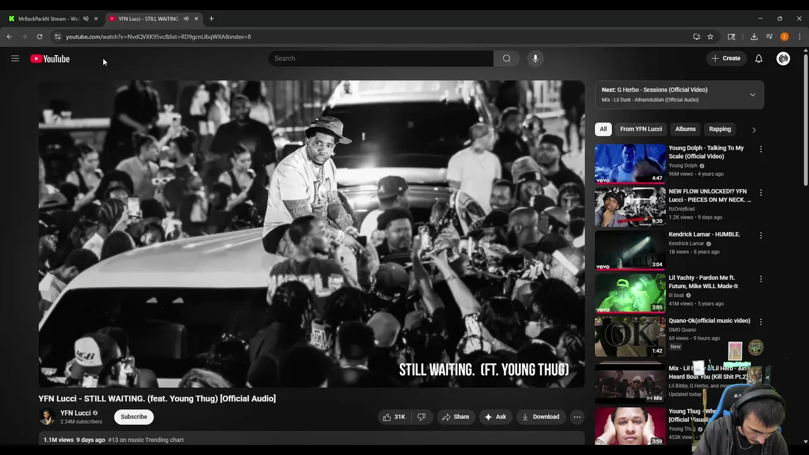Open Quano-Ok(official music video) title
Viewport: 809px width, 455px height.
[709, 321]
